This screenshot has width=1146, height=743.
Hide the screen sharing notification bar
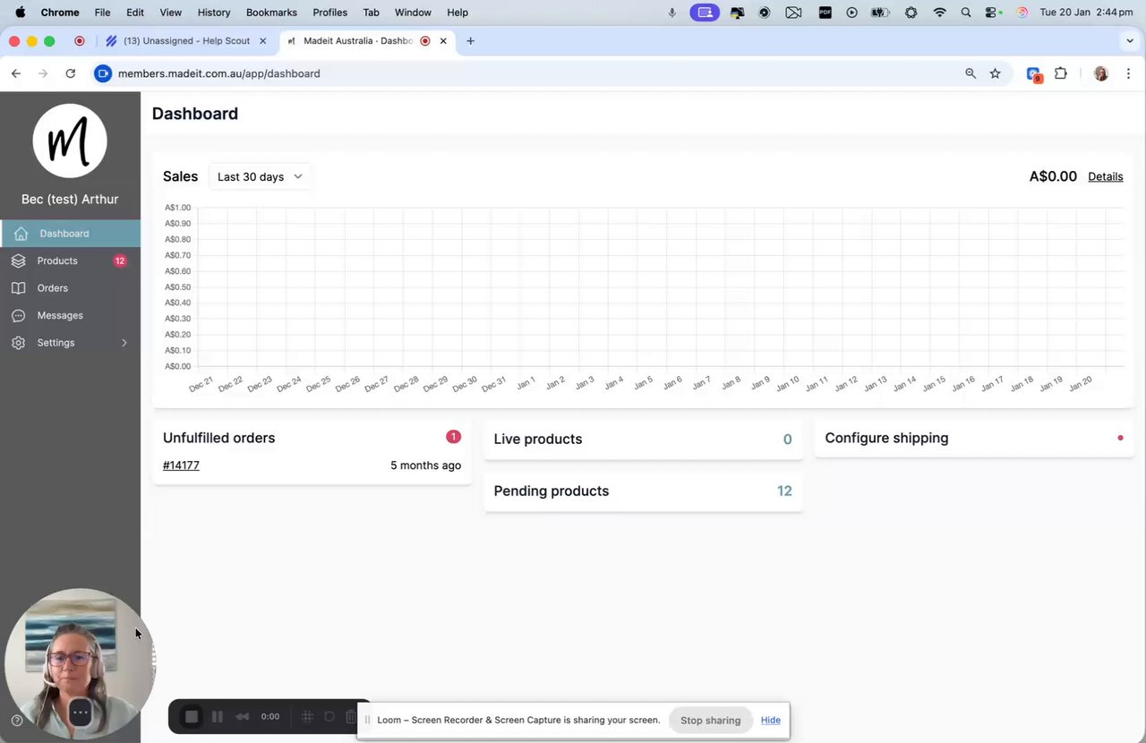pyautogui.click(x=771, y=720)
